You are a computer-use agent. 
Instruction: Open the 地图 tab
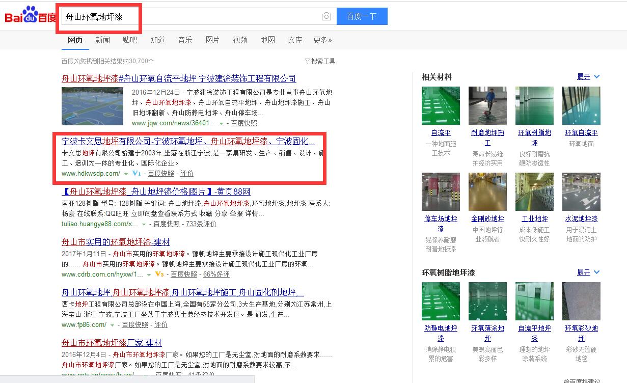coord(267,40)
